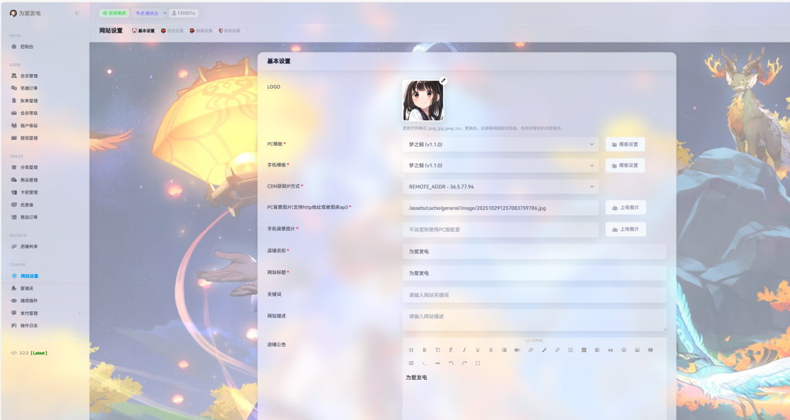Screen dimensions: 790x420
Task: Click the 店铺名称 input field
Action: [534, 252]
